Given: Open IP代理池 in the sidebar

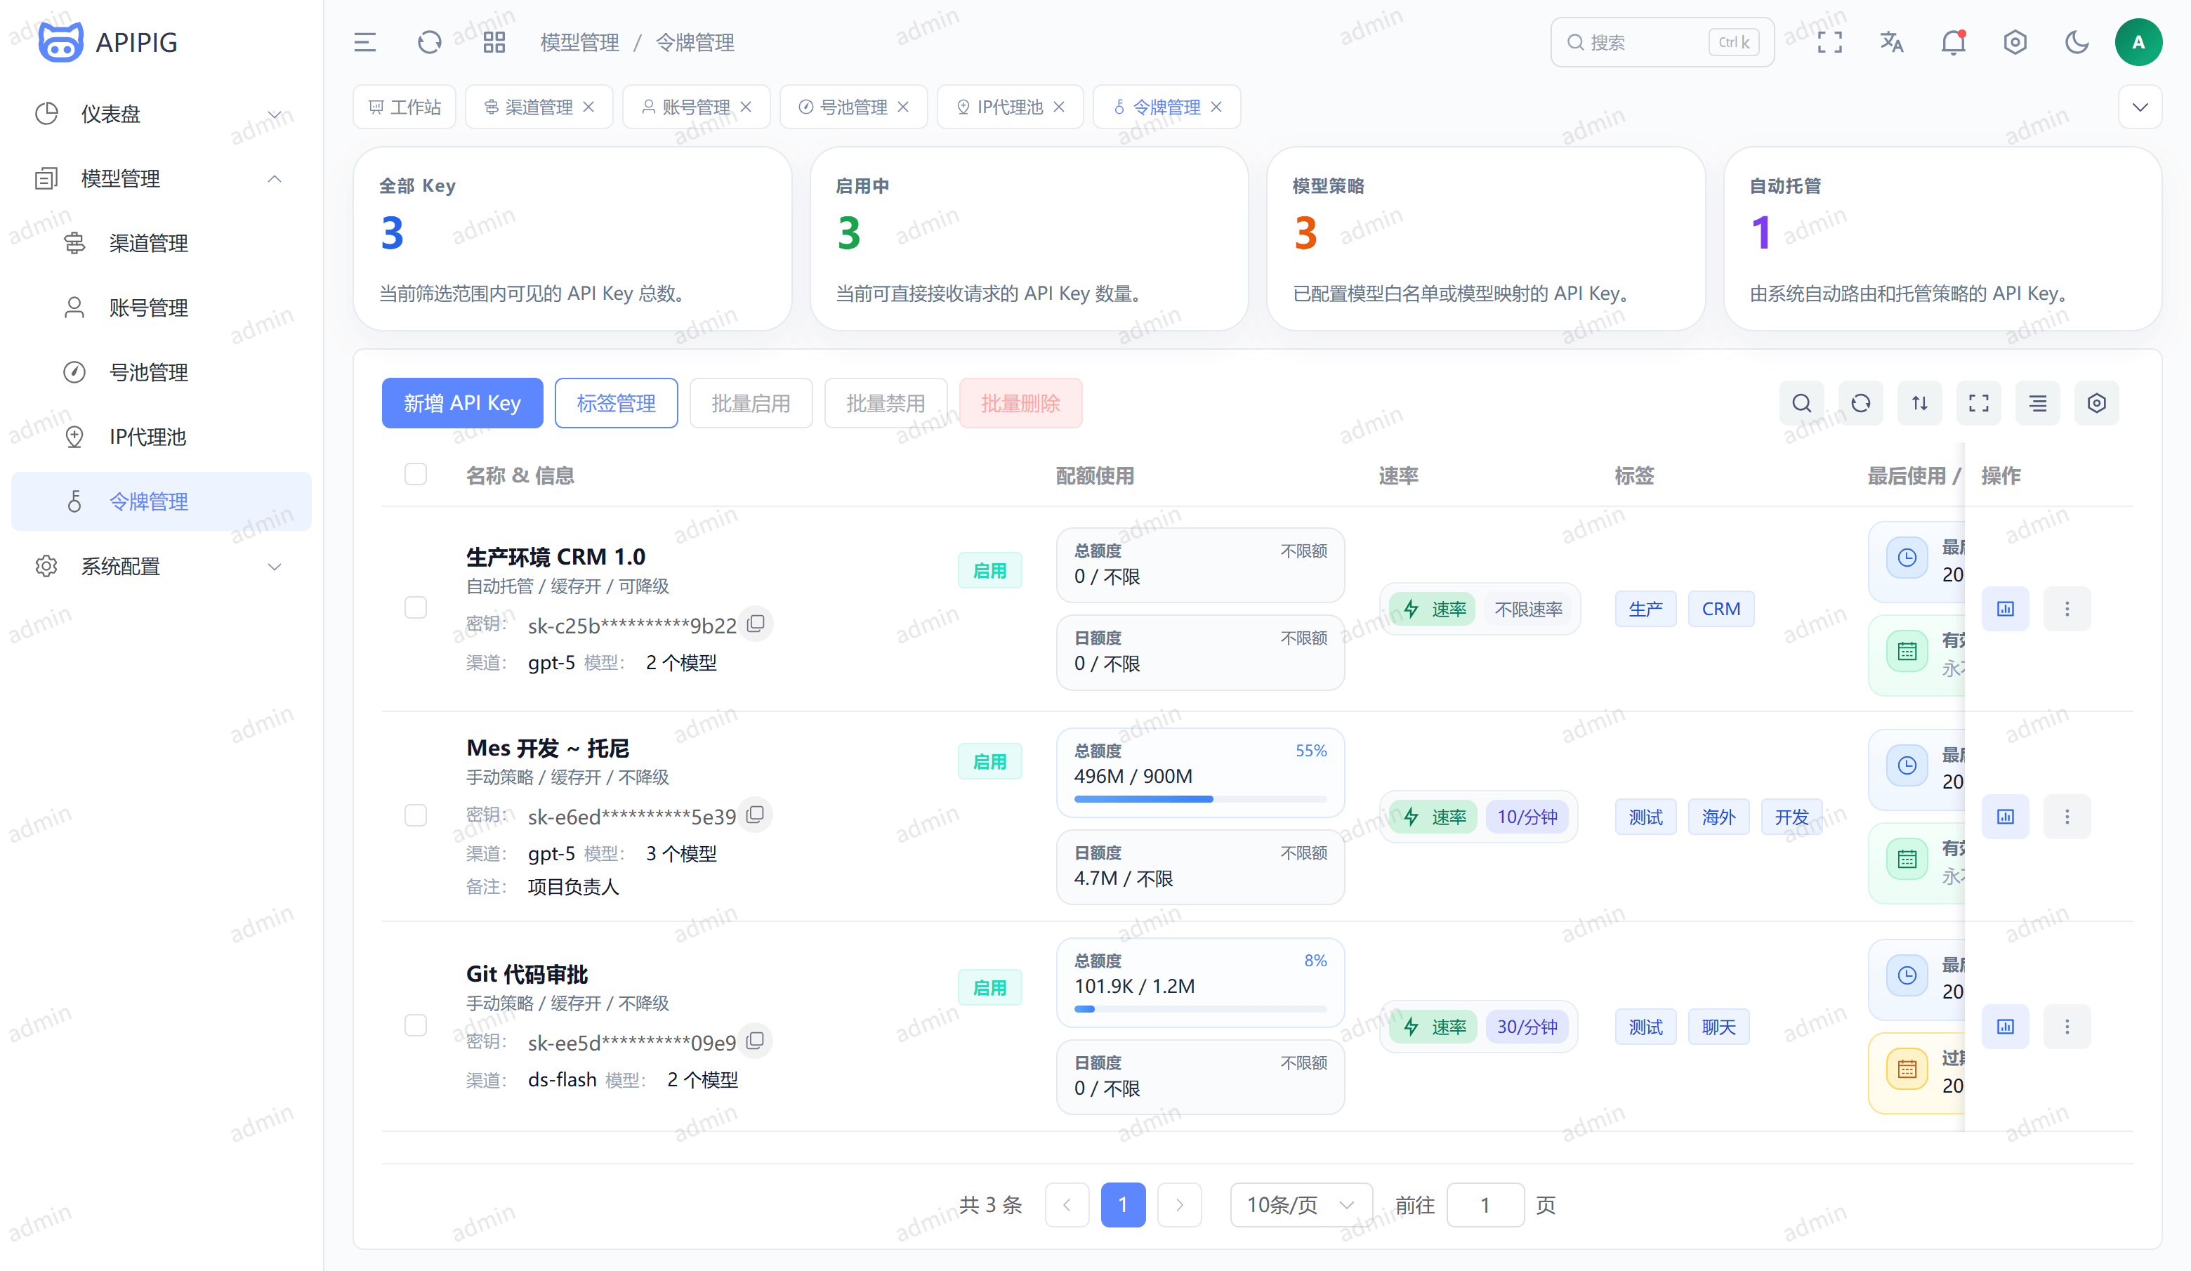Looking at the screenshot, I should 162,437.
